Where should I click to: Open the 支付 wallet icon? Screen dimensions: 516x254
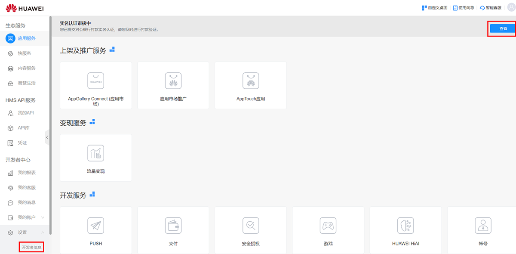173,225
